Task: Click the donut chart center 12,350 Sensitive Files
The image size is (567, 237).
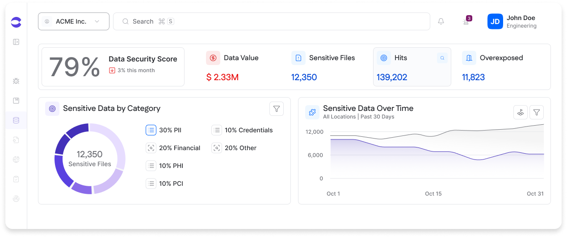Action: (90, 159)
